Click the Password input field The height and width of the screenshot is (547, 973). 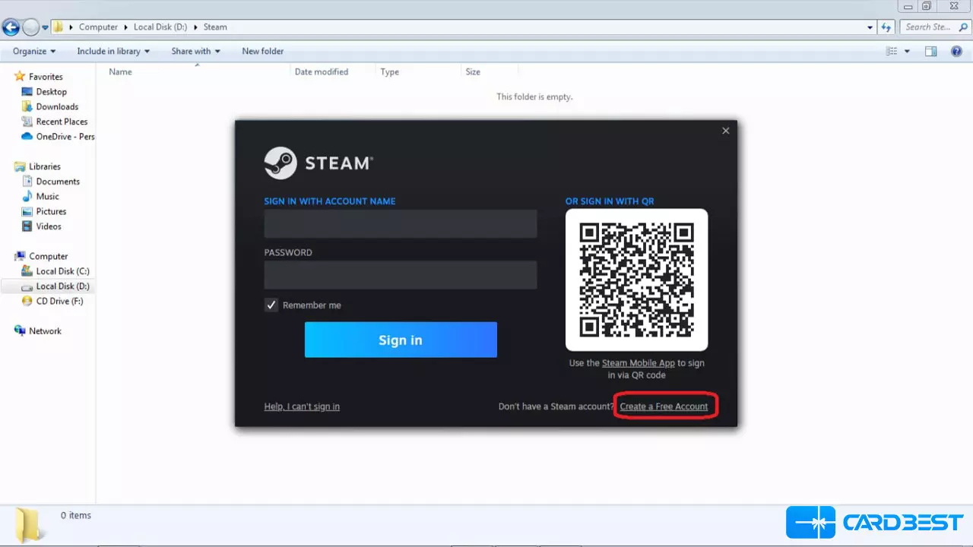pyautogui.click(x=401, y=275)
